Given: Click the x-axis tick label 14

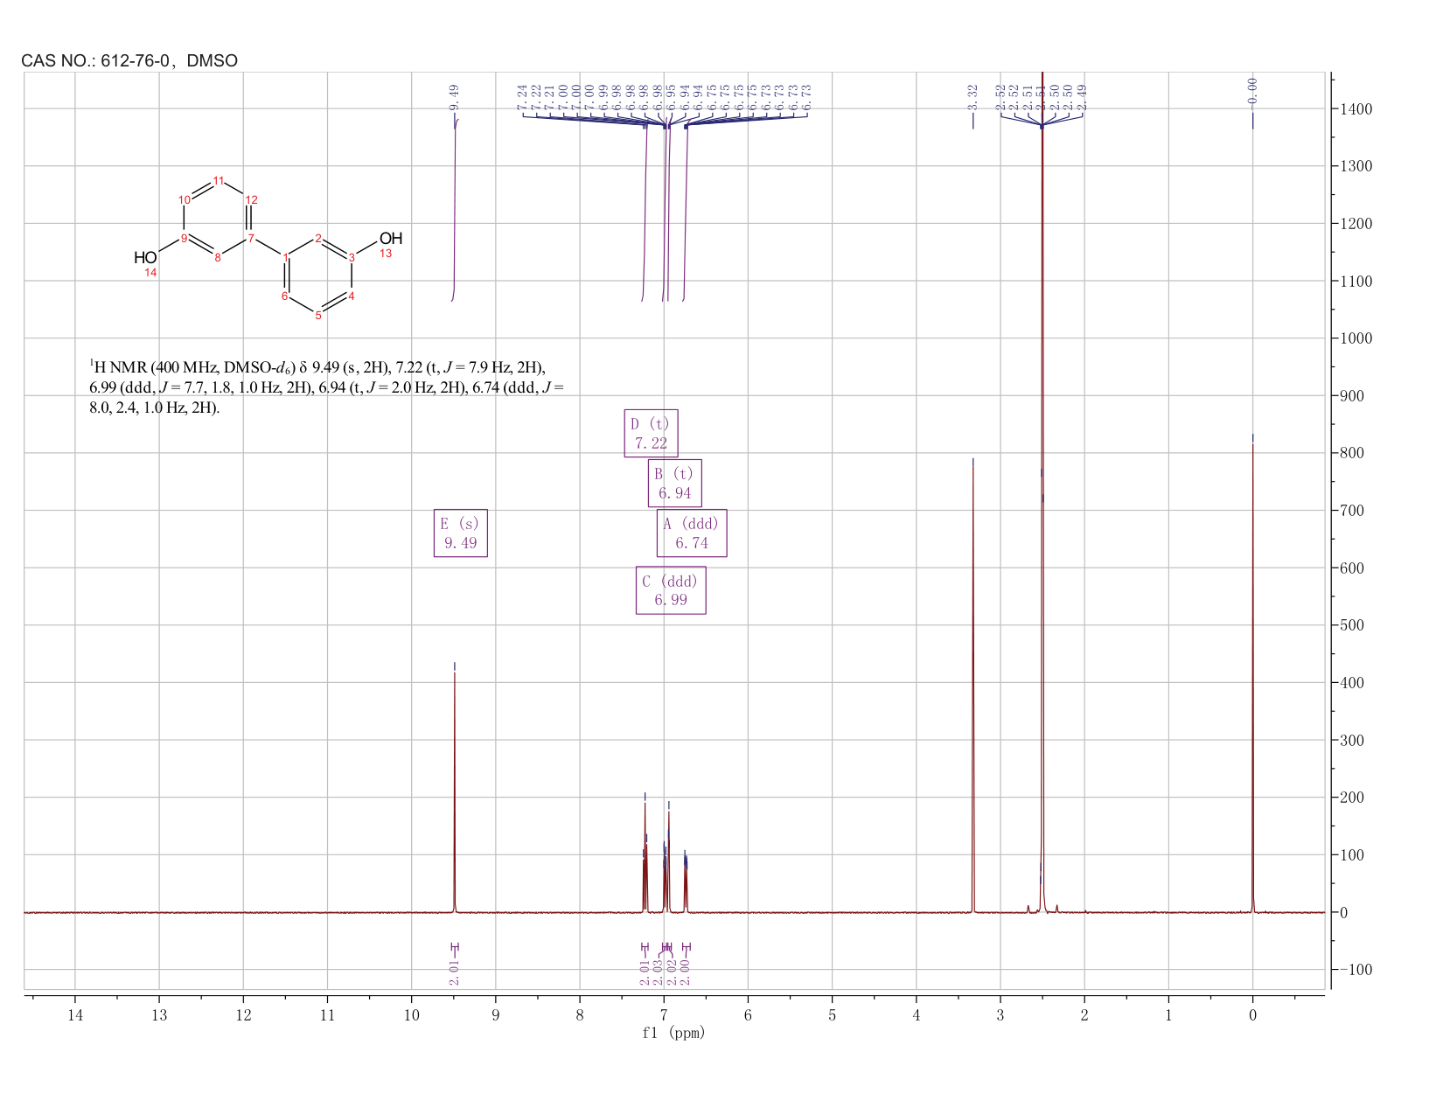Looking at the screenshot, I should pos(75,1014).
